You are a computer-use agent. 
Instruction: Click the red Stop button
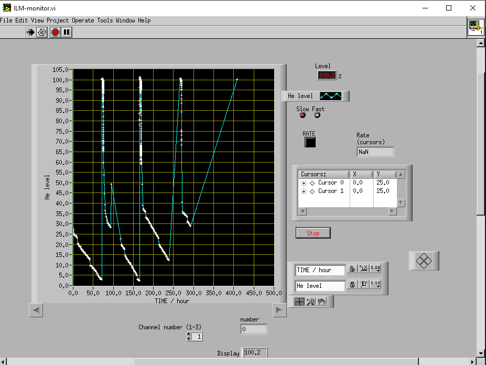tap(313, 233)
